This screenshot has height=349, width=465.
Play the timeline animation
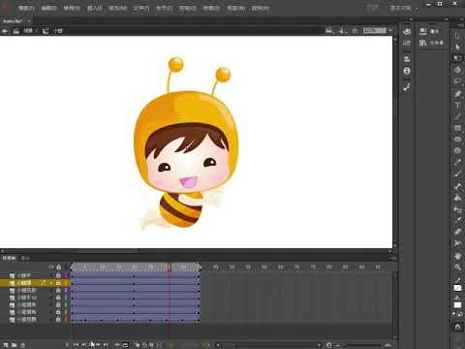click(x=91, y=345)
